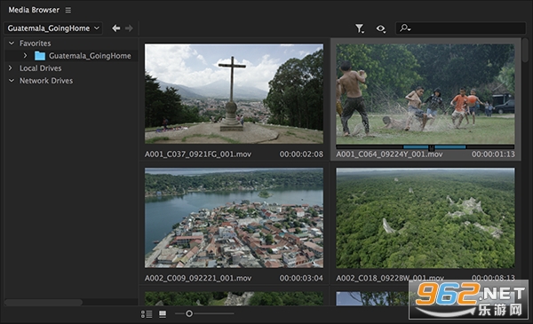The image size is (533, 324).
Task: Select the Favorites label
Action: pos(35,43)
